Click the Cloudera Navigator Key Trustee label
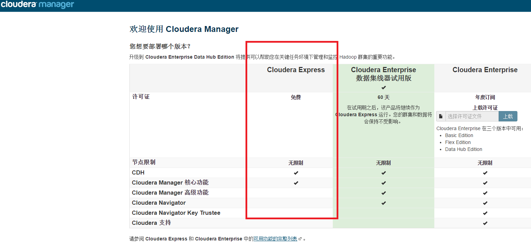The height and width of the screenshot is (246, 531). (176, 213)
